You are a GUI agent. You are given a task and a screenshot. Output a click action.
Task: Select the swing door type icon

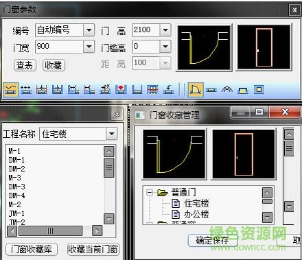click(196, 90)
